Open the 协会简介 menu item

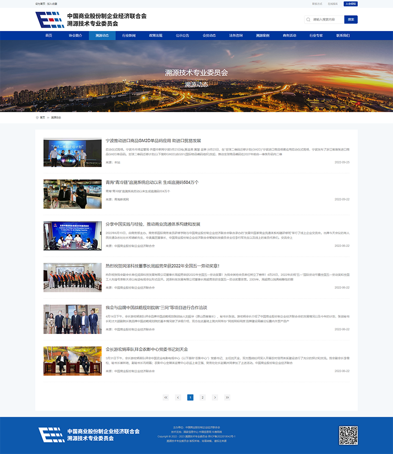[x=75, y=35]
